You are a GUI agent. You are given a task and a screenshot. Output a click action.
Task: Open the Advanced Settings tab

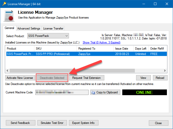[29, 28]
